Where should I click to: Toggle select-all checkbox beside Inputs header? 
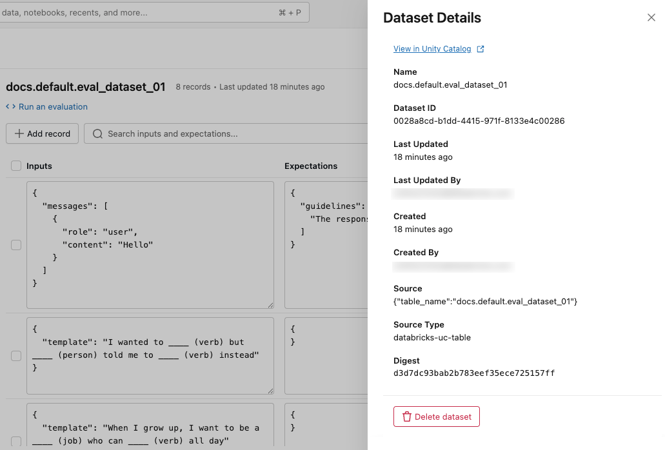click(x=16, y=166)
